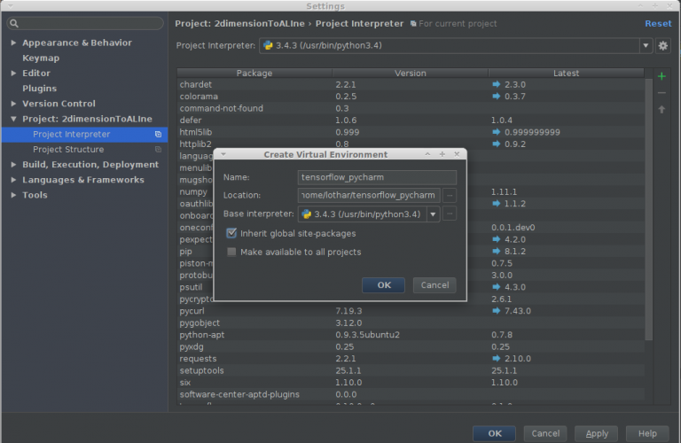This screenshot has height=443, width=681.
Task: Click the upgrade package arrow icon
Action: [661, 110]
